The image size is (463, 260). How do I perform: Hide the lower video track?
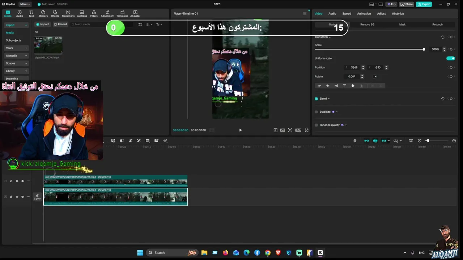[17, 197]
